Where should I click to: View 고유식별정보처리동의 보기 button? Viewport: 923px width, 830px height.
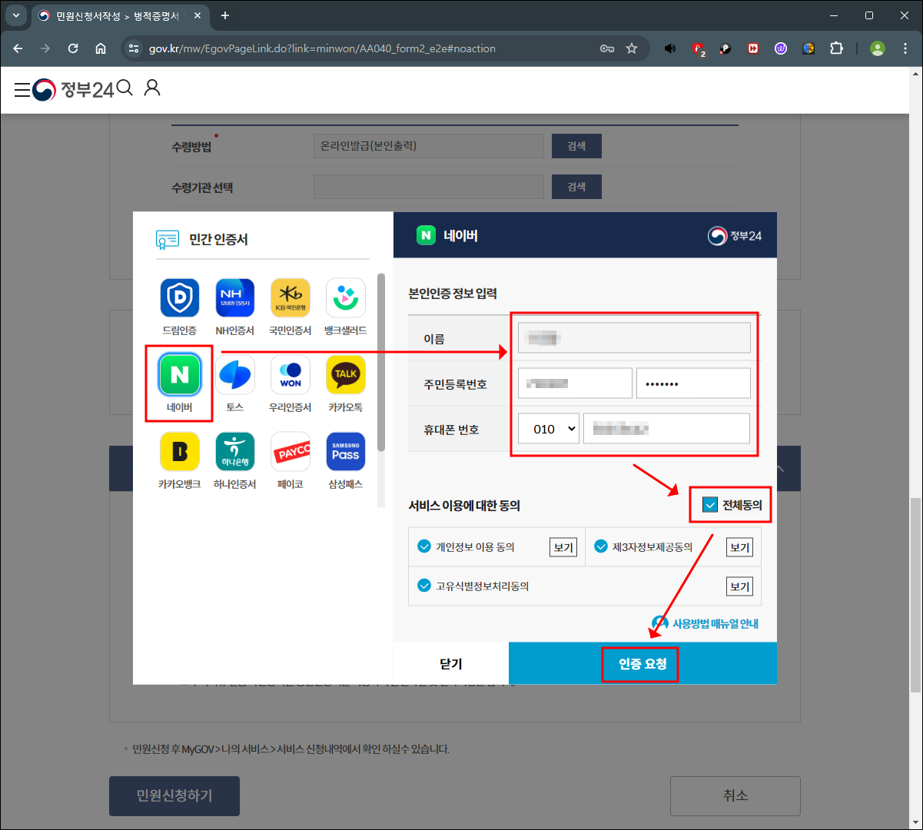click(x=739, y=586)
